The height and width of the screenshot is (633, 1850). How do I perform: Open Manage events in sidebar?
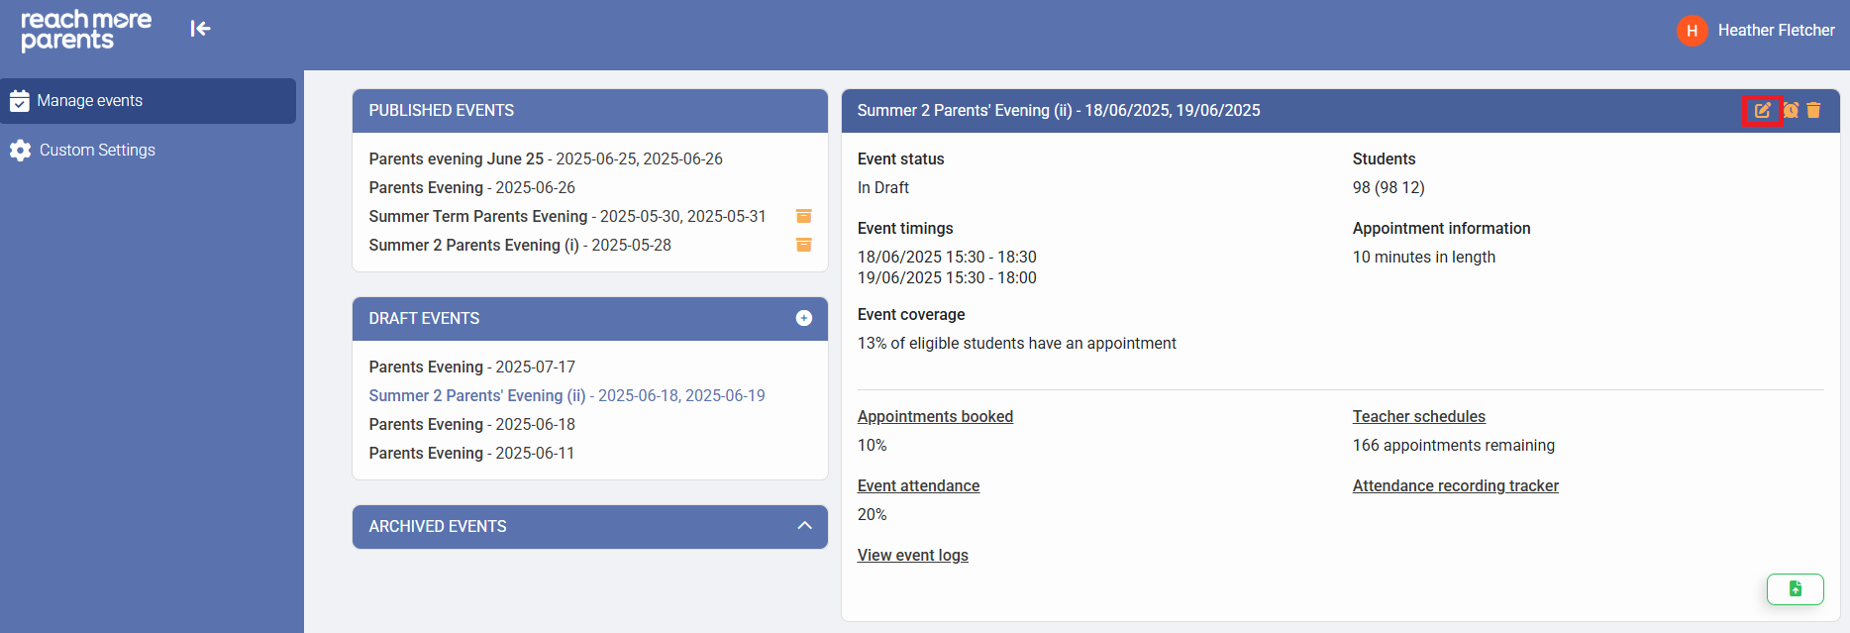89,101
